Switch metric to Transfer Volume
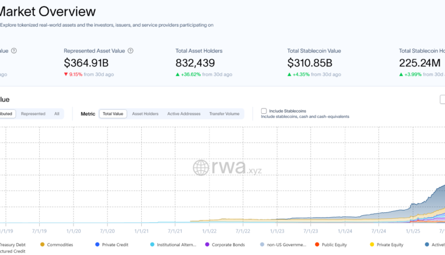The height and width of the screenshot is (255, 445). (x=224, y=113)
